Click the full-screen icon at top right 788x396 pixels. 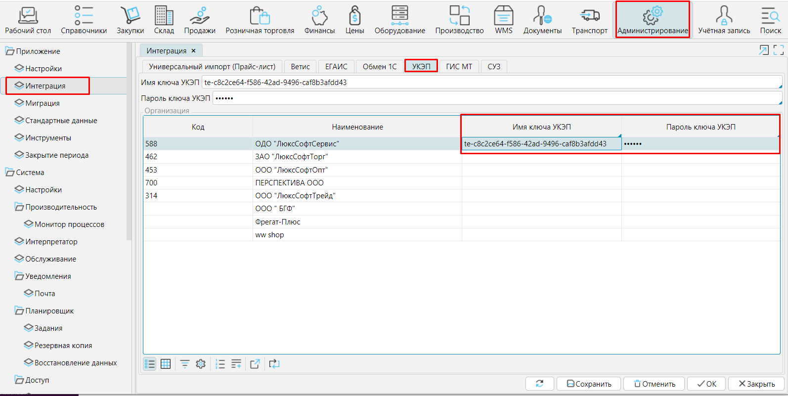point(779,50)
